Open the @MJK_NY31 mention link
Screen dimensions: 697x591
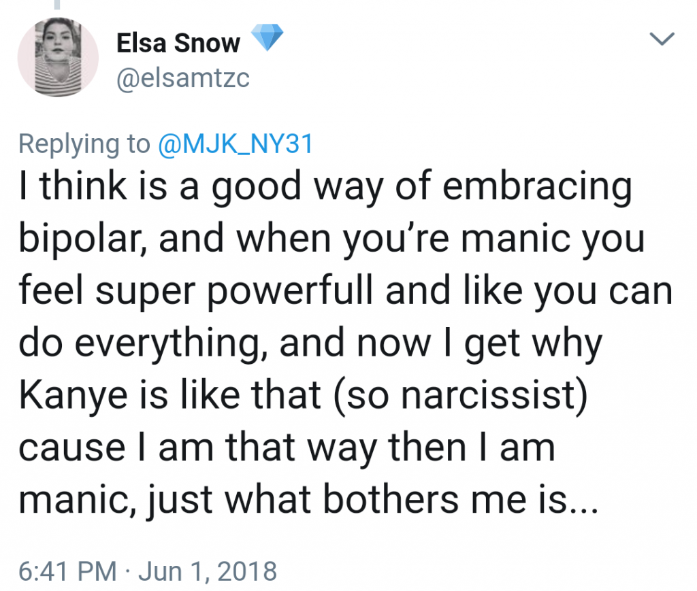click(x=235, y=144)
